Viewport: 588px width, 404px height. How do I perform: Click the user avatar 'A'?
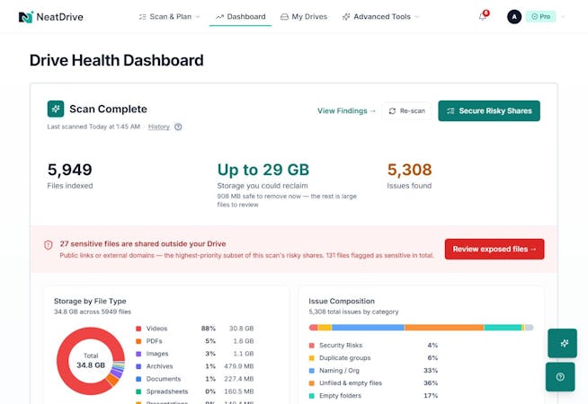514,17
